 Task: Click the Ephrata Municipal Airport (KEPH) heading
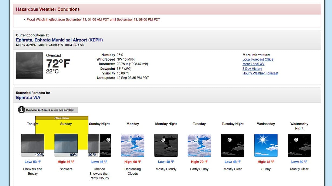tap(59, 40)
